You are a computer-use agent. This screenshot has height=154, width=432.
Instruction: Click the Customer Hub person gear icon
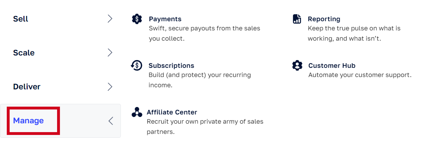click(297, 65)
